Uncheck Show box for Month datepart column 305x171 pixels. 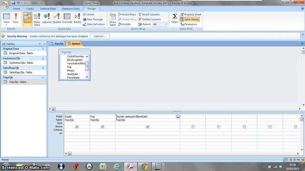pyautogui.click(x=148, y=127)
